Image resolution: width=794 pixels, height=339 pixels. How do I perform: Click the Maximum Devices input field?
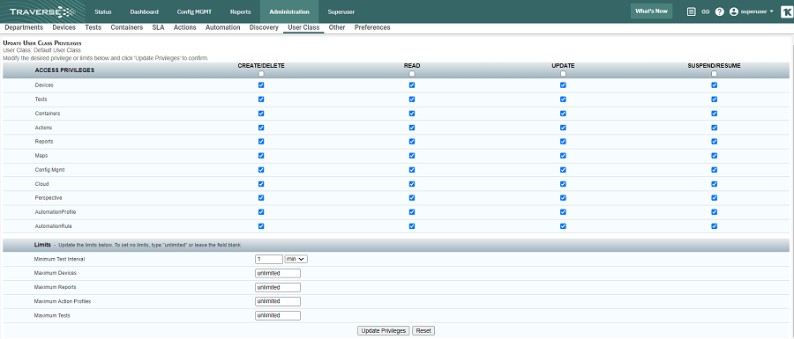click(x=278, y=273)
